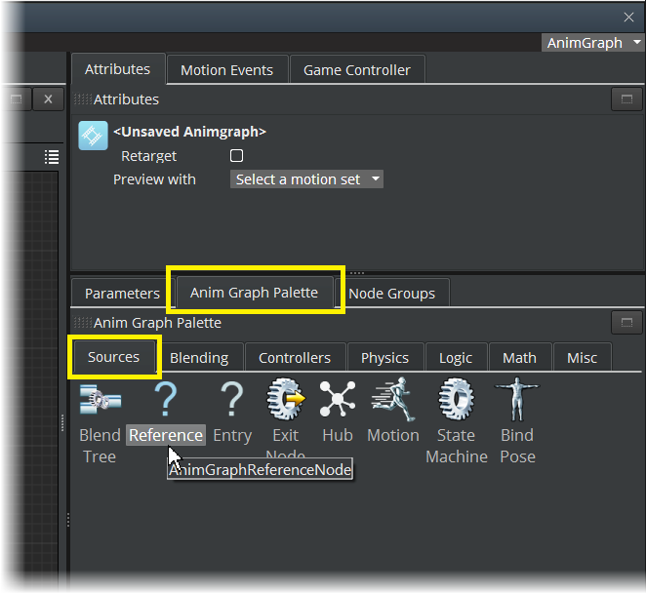Switch to the Parameters tab
The width and height of the screenshot is (646, 594).
tap(122, 294)
